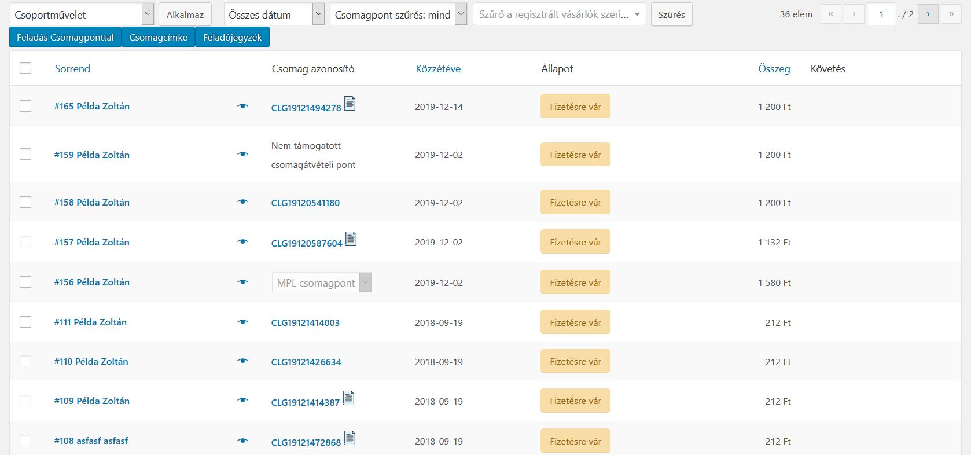971x455 pixels.
Task: Open package ID CLG19120541180
Action: [x=306, y=203]
